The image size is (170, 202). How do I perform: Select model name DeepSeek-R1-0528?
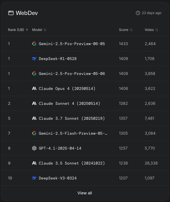click(x=58, y=59)
